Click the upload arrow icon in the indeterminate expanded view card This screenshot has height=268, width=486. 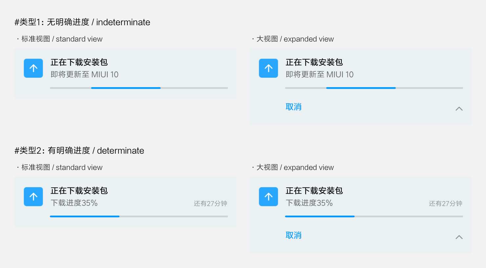[269, 68]
